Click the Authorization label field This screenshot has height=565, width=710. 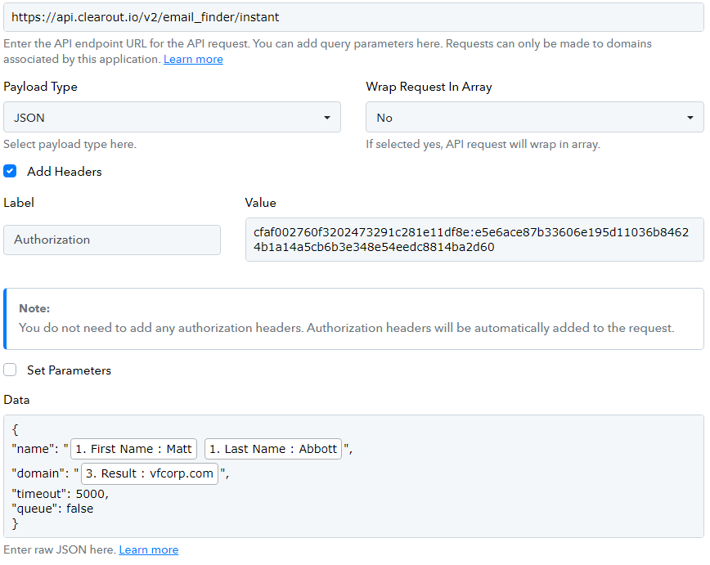112,240
